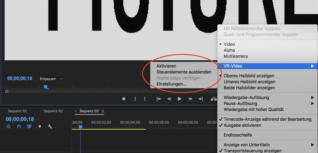Toggle the snap magnet in timeline

pyautogui.click(x=19, y=127)
